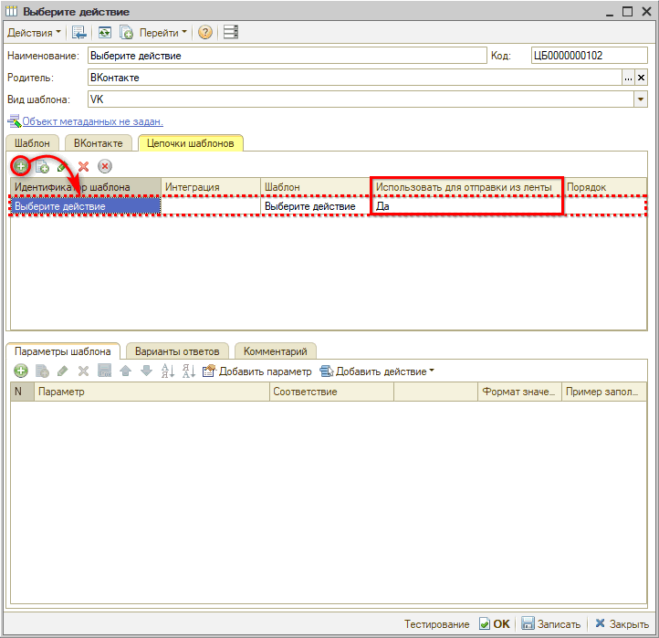659x638 pixels.
Task: Click the Наименование input field
Action: click(286, 56)
